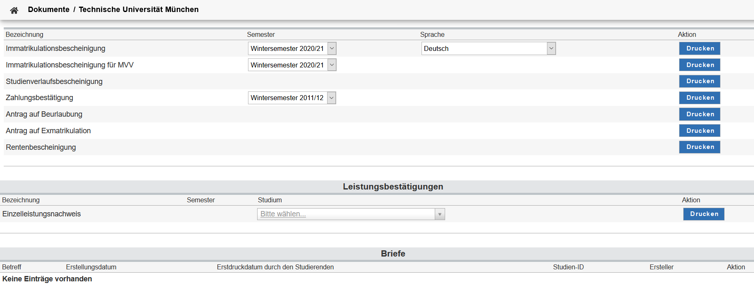Open semester dropdown for Immatrikulationsbescheinigung für MVV

(292, 65)
